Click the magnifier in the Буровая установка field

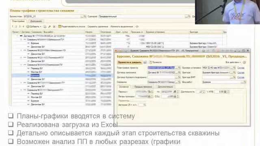pos(234,68)
